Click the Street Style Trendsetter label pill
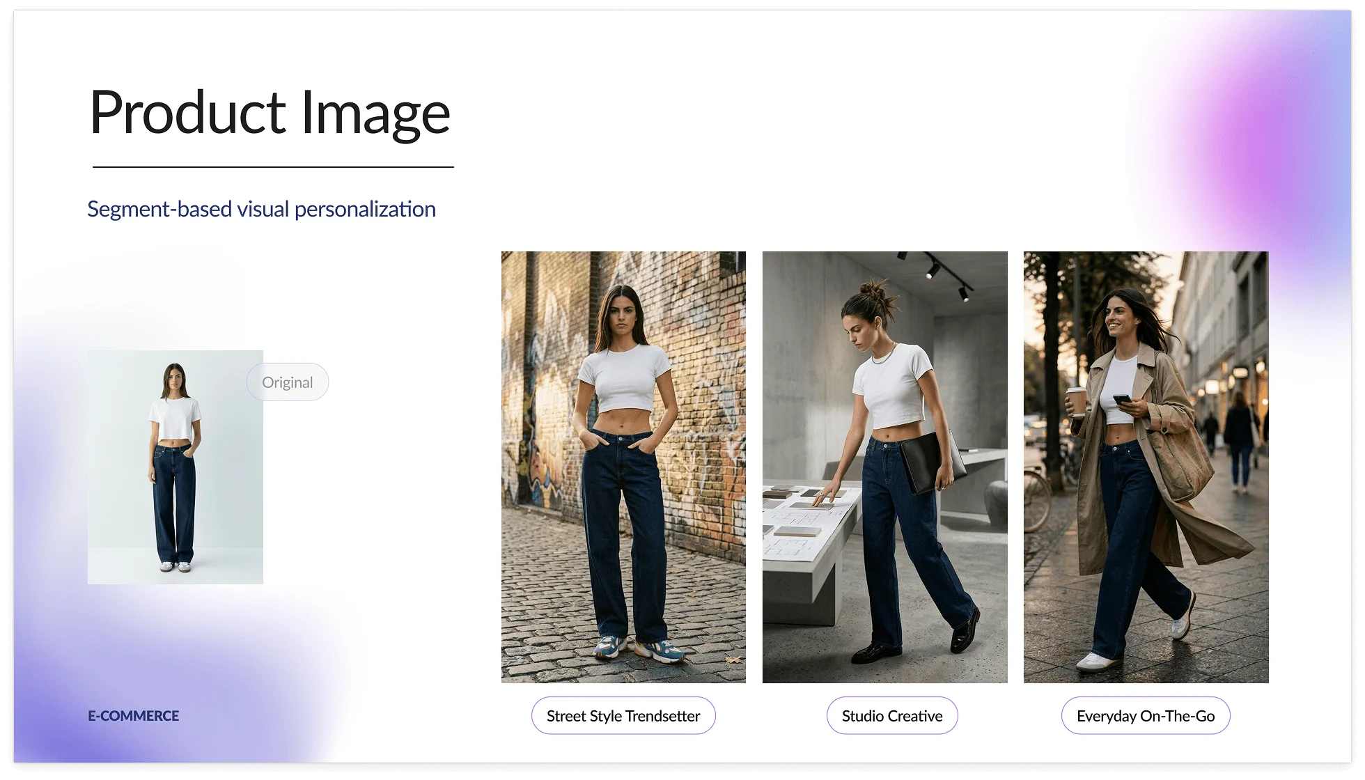Screen dimensions: 1365x780 click(x=623, y=716)
